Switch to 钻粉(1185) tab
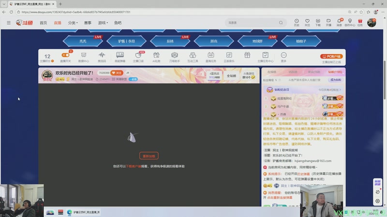 [x=335, y=72]
